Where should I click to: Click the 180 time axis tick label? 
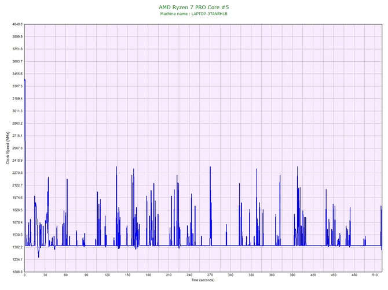pyautogui.click(x=148, y=275)
